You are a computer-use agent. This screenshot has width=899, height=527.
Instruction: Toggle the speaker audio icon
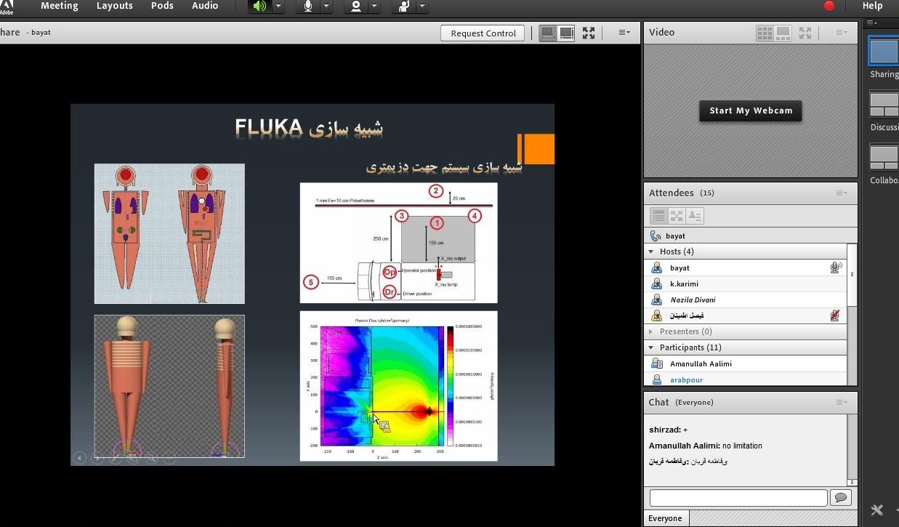tap(259, 7)
